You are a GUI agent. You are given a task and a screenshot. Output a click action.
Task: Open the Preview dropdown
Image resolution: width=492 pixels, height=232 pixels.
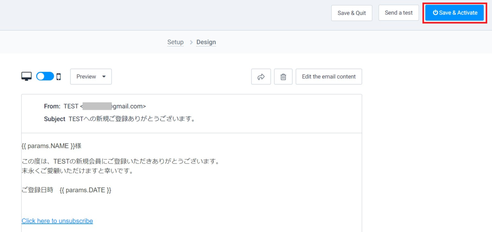(x=91, y=77)
